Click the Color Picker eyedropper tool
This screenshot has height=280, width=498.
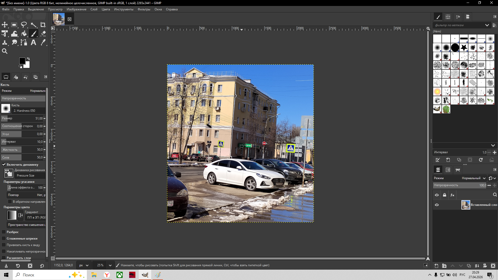(x=43, y=43)
